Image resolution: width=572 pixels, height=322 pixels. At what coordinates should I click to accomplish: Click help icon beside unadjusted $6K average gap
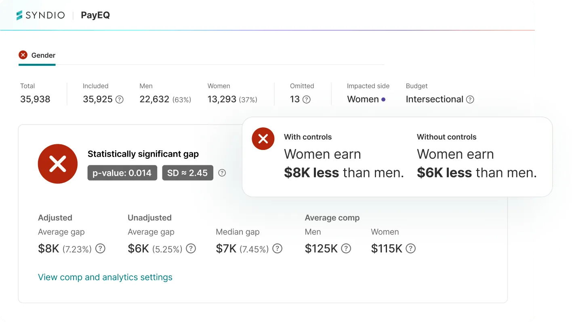pos(191,249)
